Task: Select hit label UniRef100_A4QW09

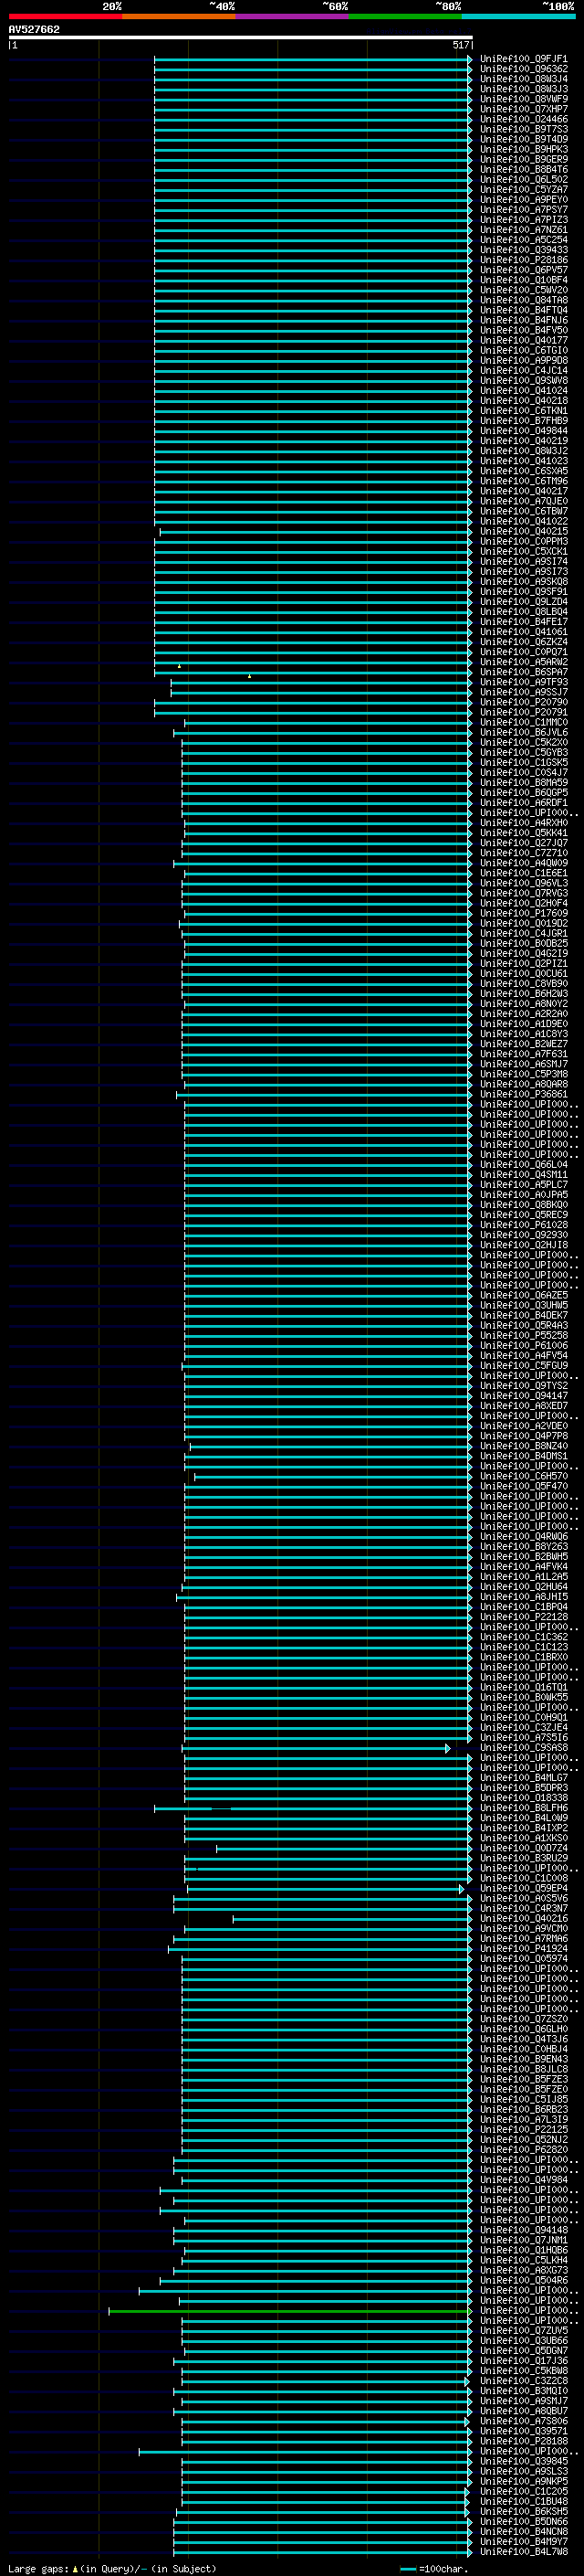Action: pyautogui.click(x=523, y=863)
